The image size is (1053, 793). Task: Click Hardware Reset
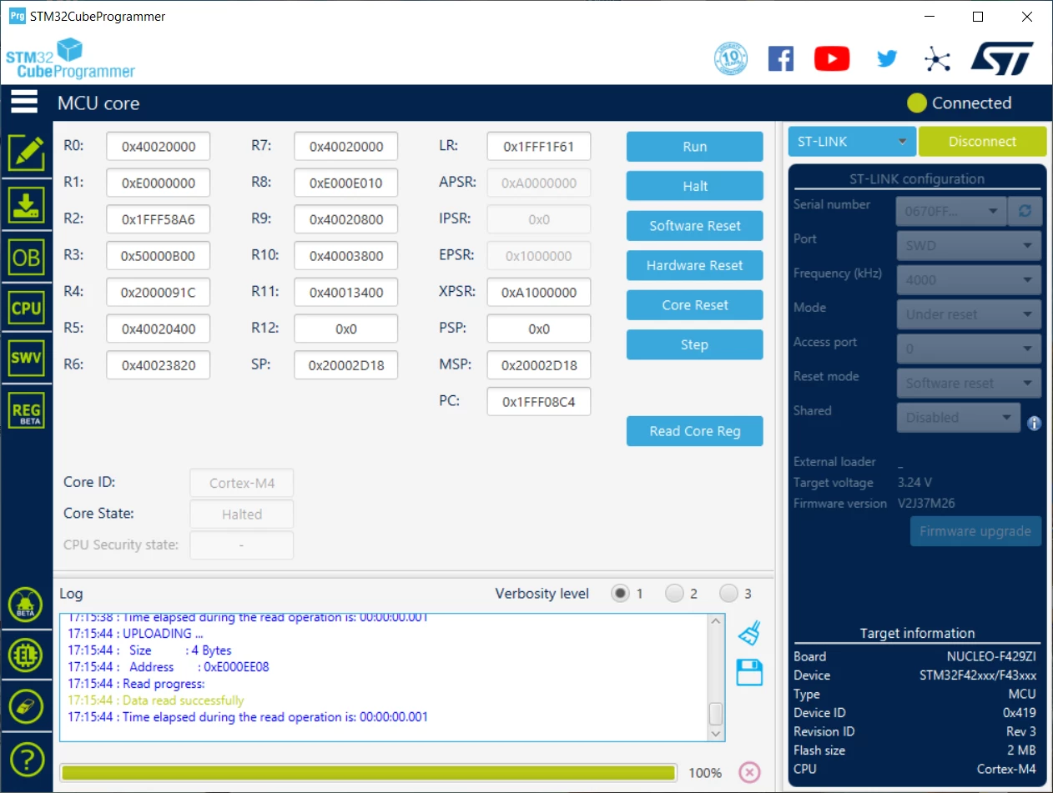coord(694,265)
